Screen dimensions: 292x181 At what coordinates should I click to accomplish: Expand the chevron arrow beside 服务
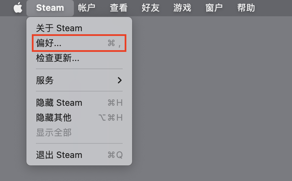click(119, 80)
